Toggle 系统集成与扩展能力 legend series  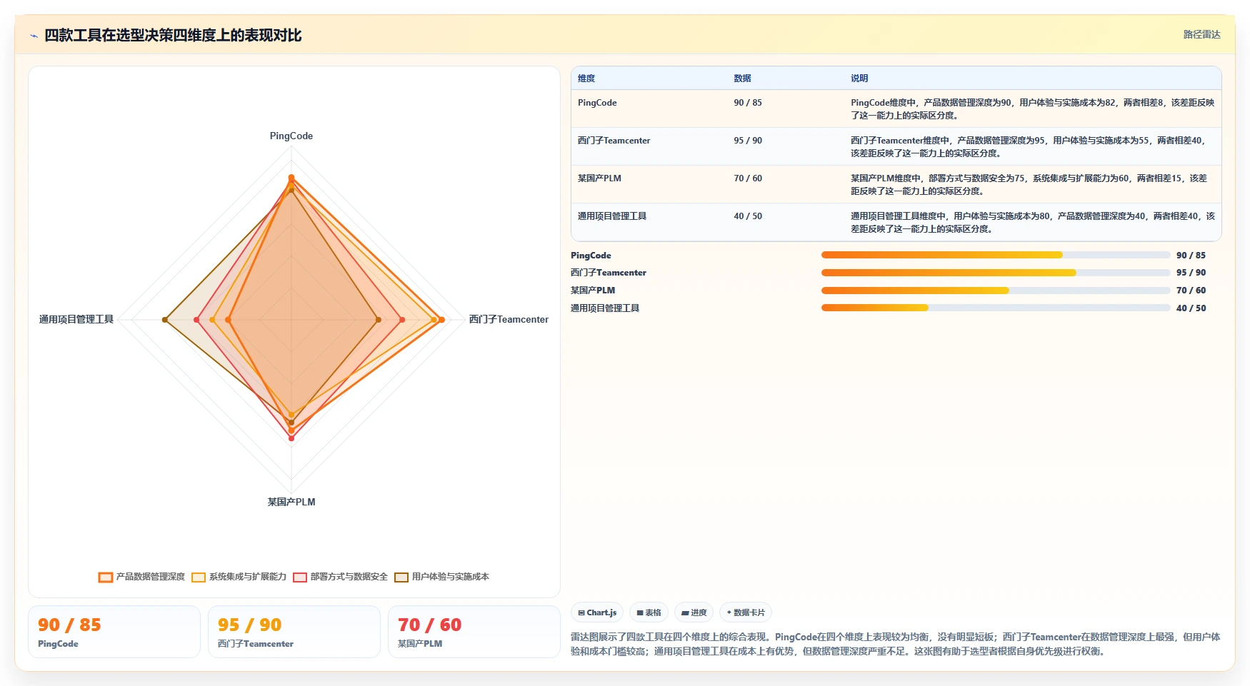(239, 577)
